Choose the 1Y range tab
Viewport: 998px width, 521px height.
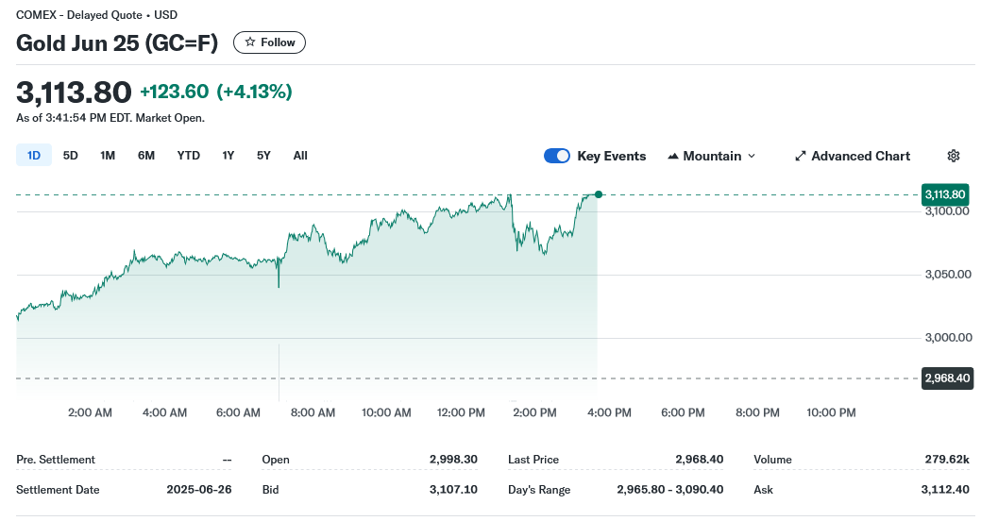(228, 155)
